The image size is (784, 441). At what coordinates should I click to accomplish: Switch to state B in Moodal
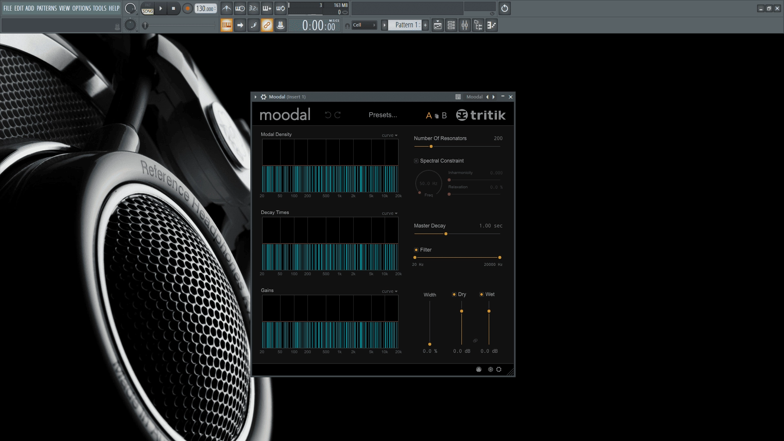point(444,116)
